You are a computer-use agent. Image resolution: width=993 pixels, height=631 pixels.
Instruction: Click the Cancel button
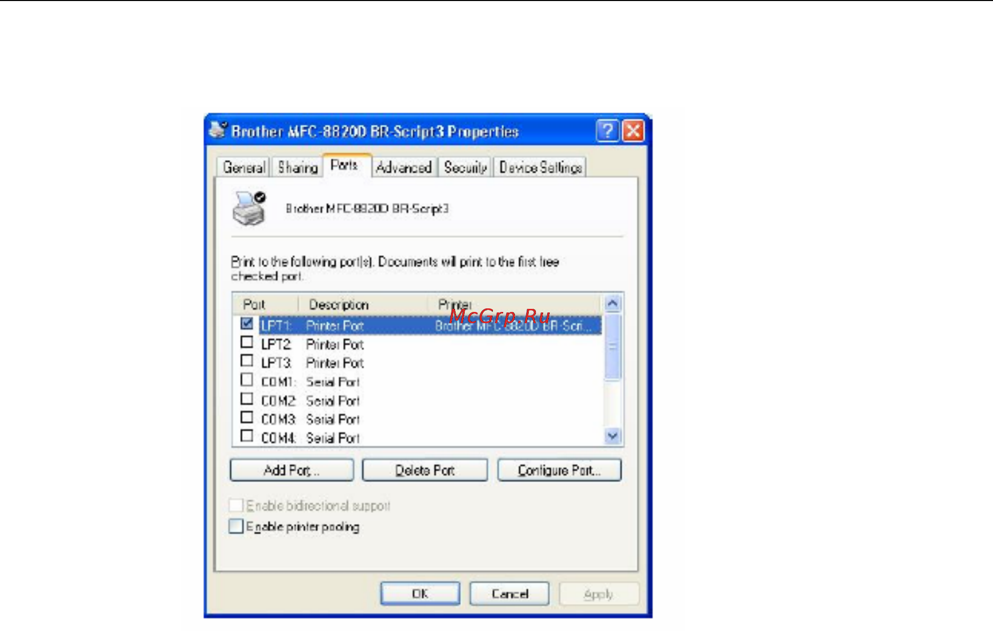[x=510, y=594]
